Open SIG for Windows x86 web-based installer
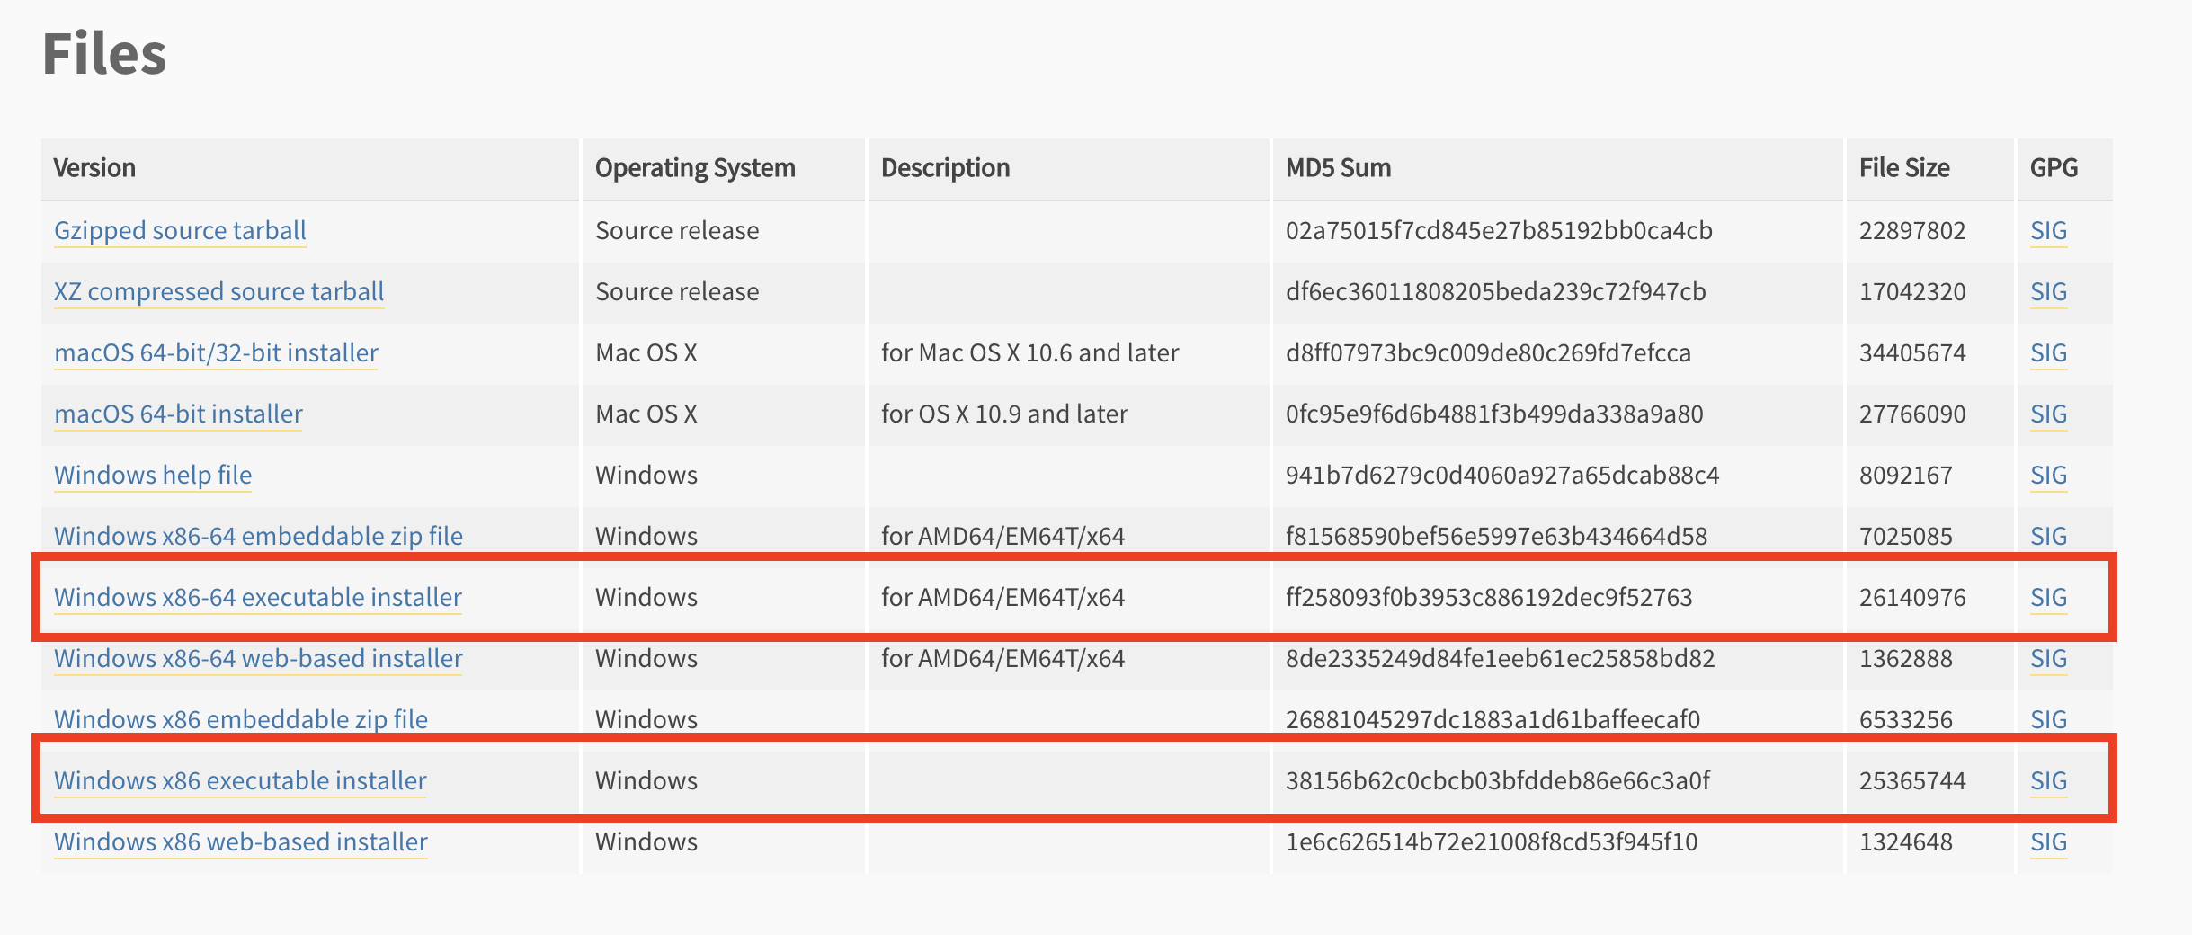 point(2048,842)
